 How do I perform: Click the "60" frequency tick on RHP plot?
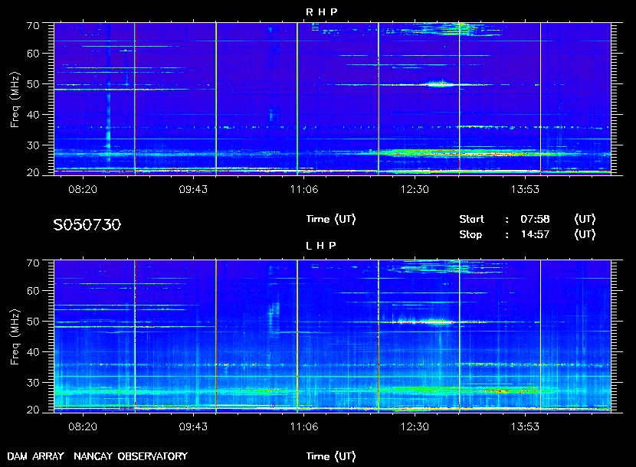[33, 54]
